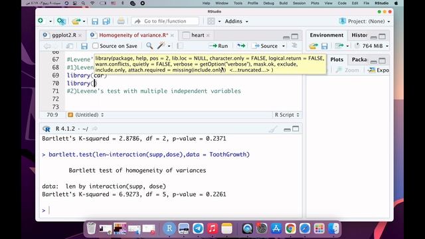Open the Project: (None) menu
Viewport: 425px width, 239px height.
365,21
